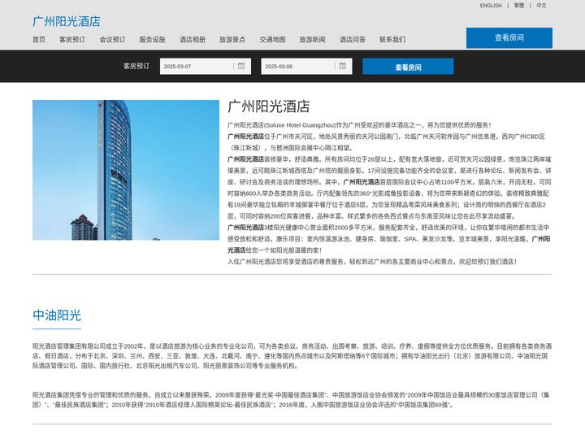Click the sentence starting 入住广州阳光酒店您将享受
Image resolution: width=585 pixels, height=439 pixels.
(372, 262)
